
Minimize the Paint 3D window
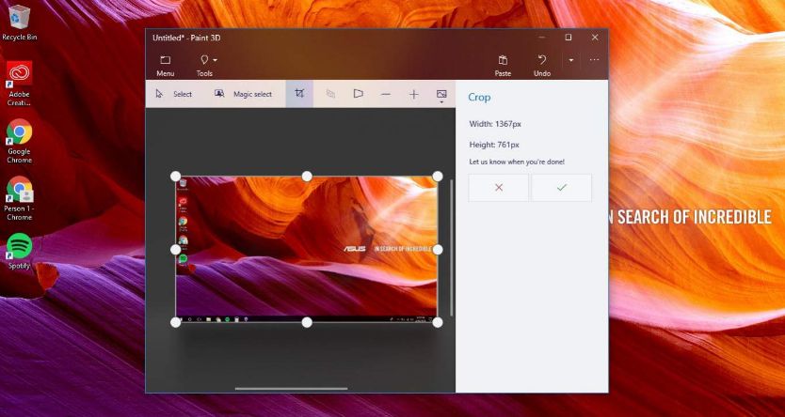click(542, 38)
